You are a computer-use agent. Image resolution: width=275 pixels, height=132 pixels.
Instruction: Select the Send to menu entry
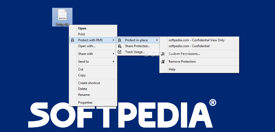[x=93, y=62]
